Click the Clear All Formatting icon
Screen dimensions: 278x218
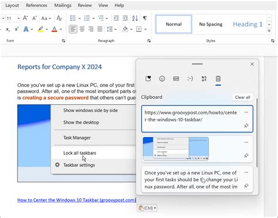tap(59, 18)
